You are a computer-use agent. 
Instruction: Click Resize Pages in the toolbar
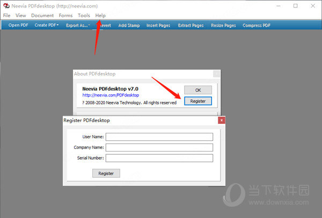(x=223, y=25)
